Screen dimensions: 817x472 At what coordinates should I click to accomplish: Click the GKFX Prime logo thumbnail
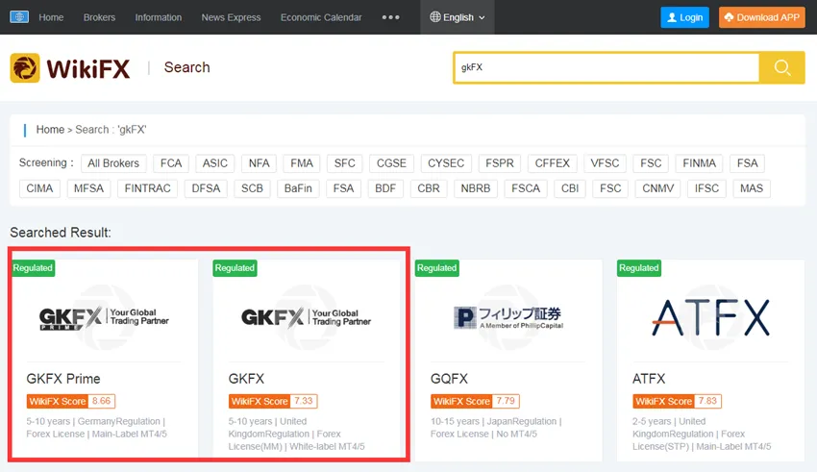pyautogui.click(x=104, y=317)
